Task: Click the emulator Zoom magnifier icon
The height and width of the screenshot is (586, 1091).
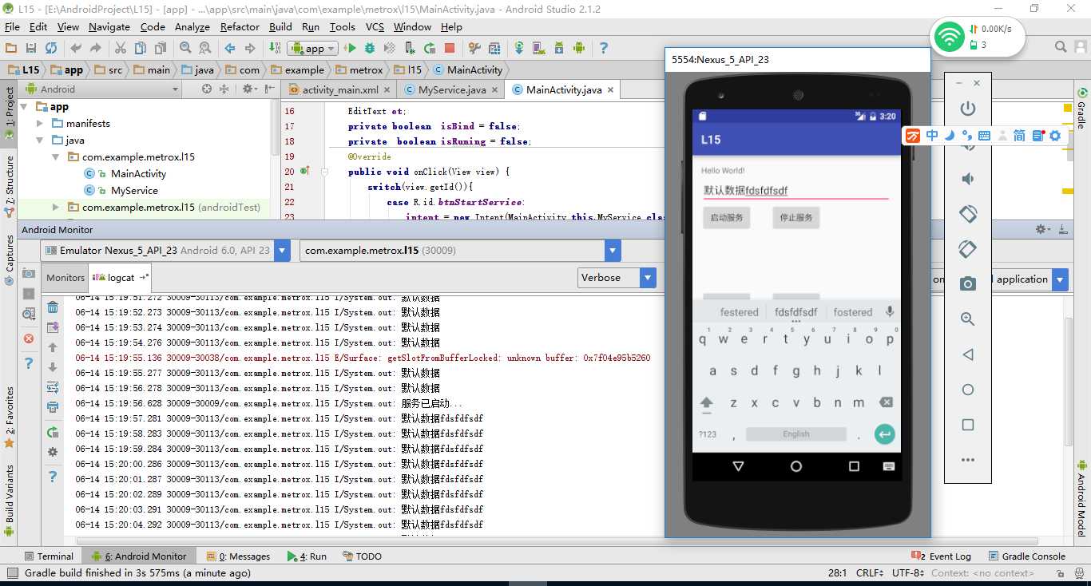Action: tap(967, 319)
